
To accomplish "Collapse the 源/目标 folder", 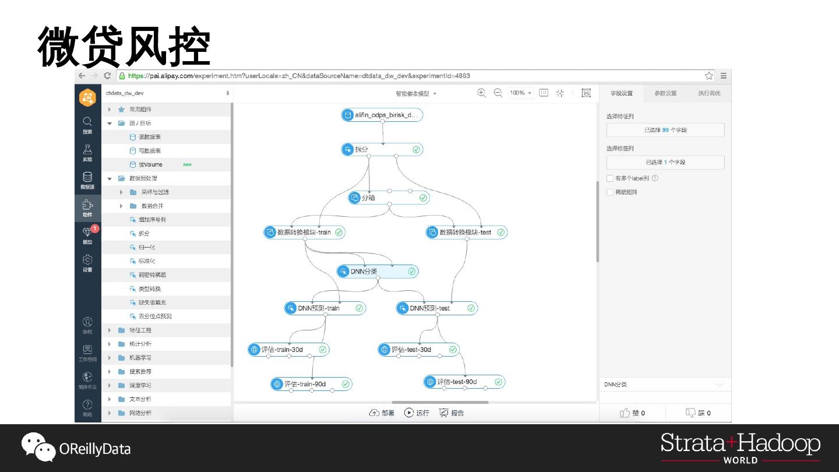I will pos(110,124).
